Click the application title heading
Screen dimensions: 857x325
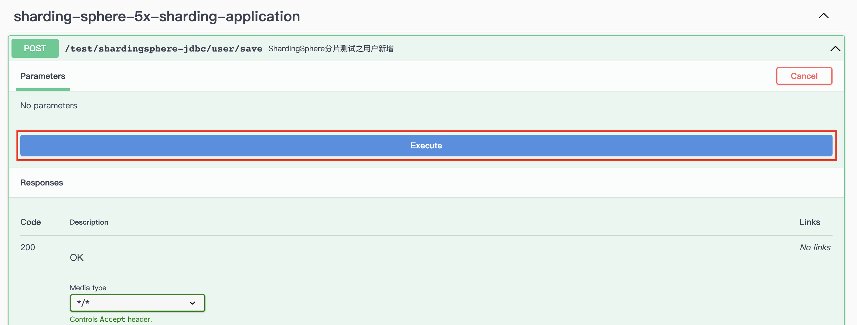(x=157, y=16)
